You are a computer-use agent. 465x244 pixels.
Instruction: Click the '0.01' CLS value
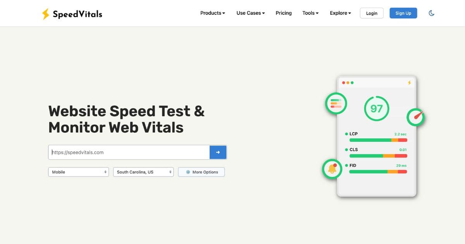coord(403,150)
